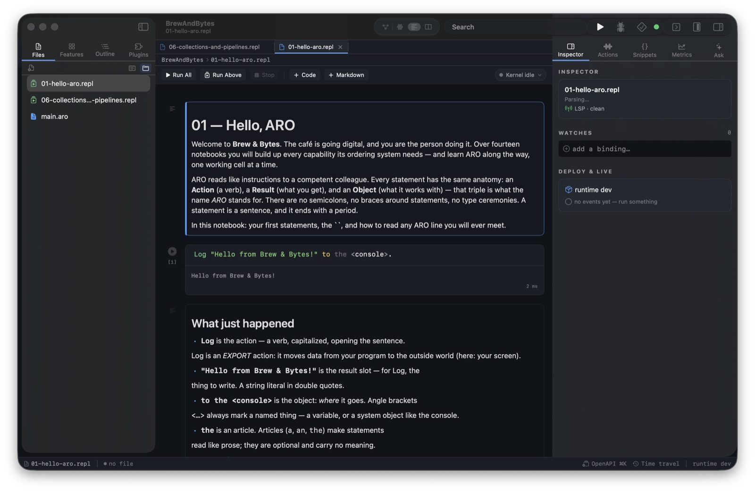Click the debug bug icon
Viewport: 755px width, 492px height.
(621, 27)
